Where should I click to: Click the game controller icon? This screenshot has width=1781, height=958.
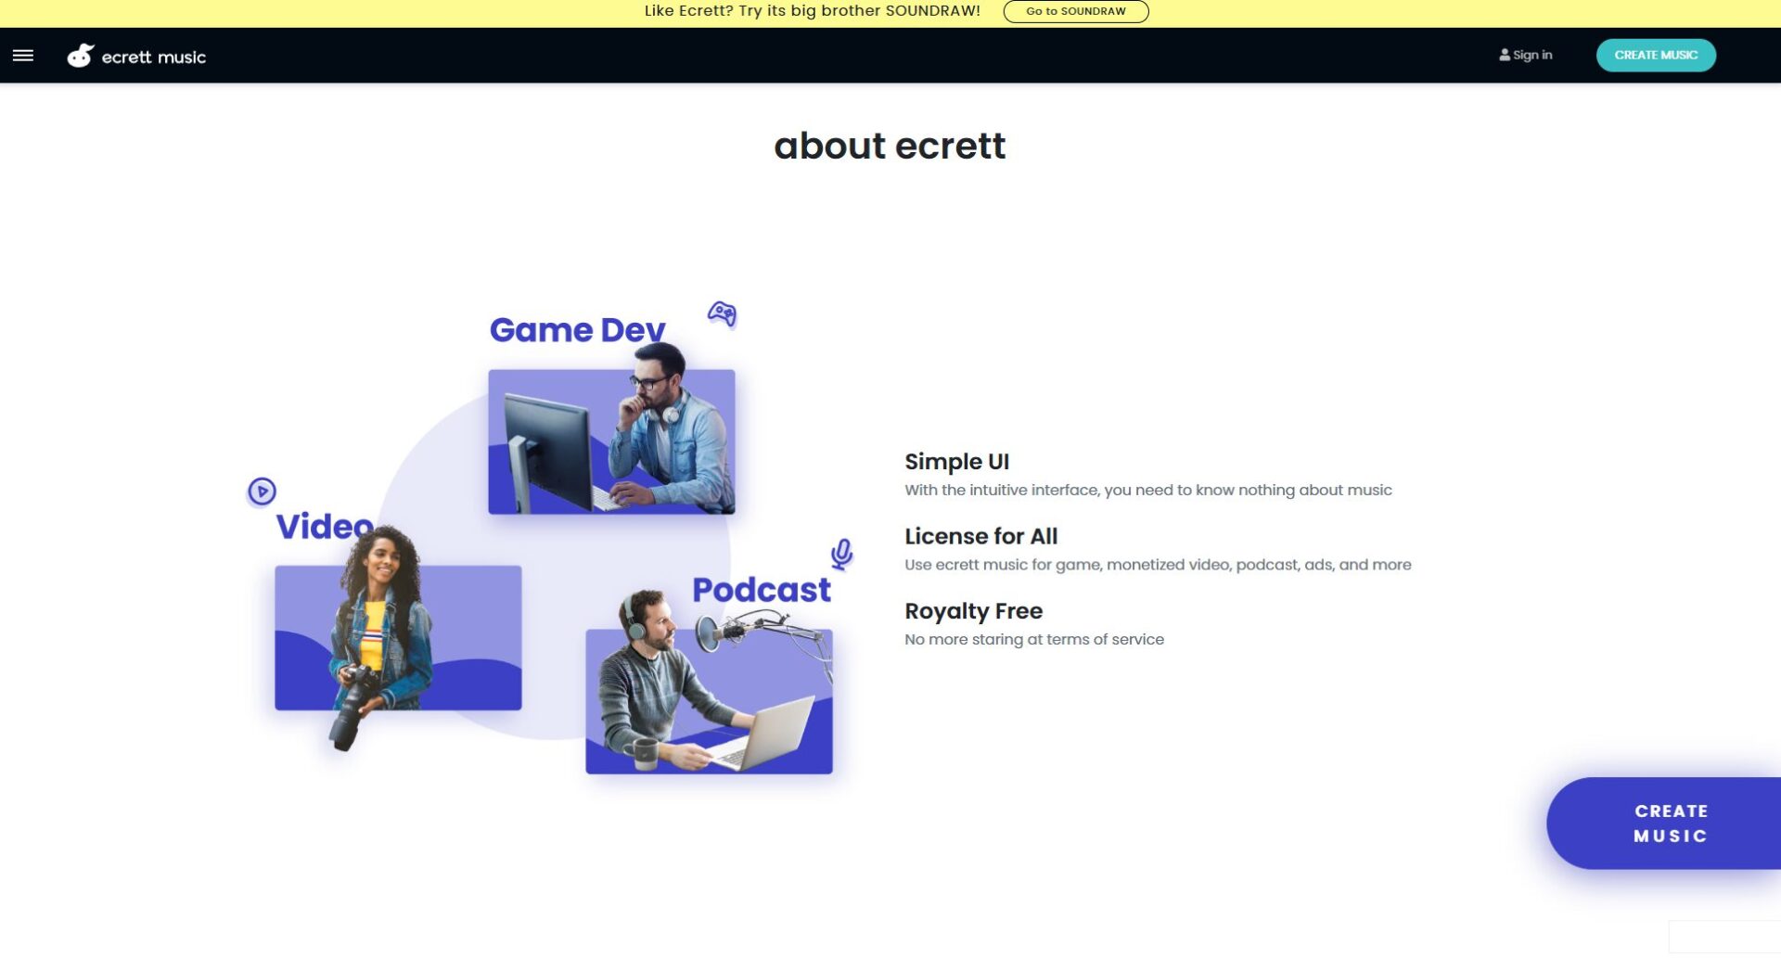click(722, 314)
